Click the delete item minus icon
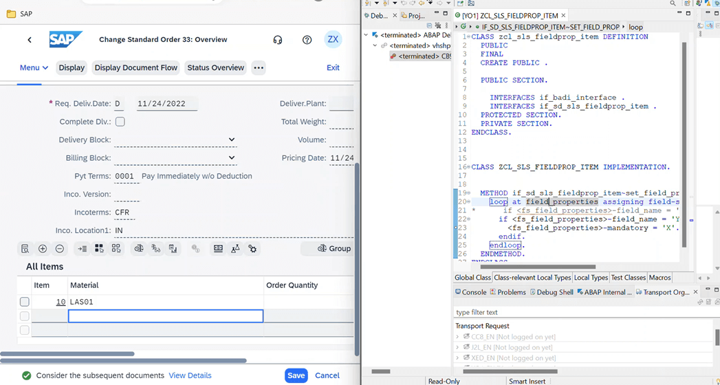 pos(59,249)
